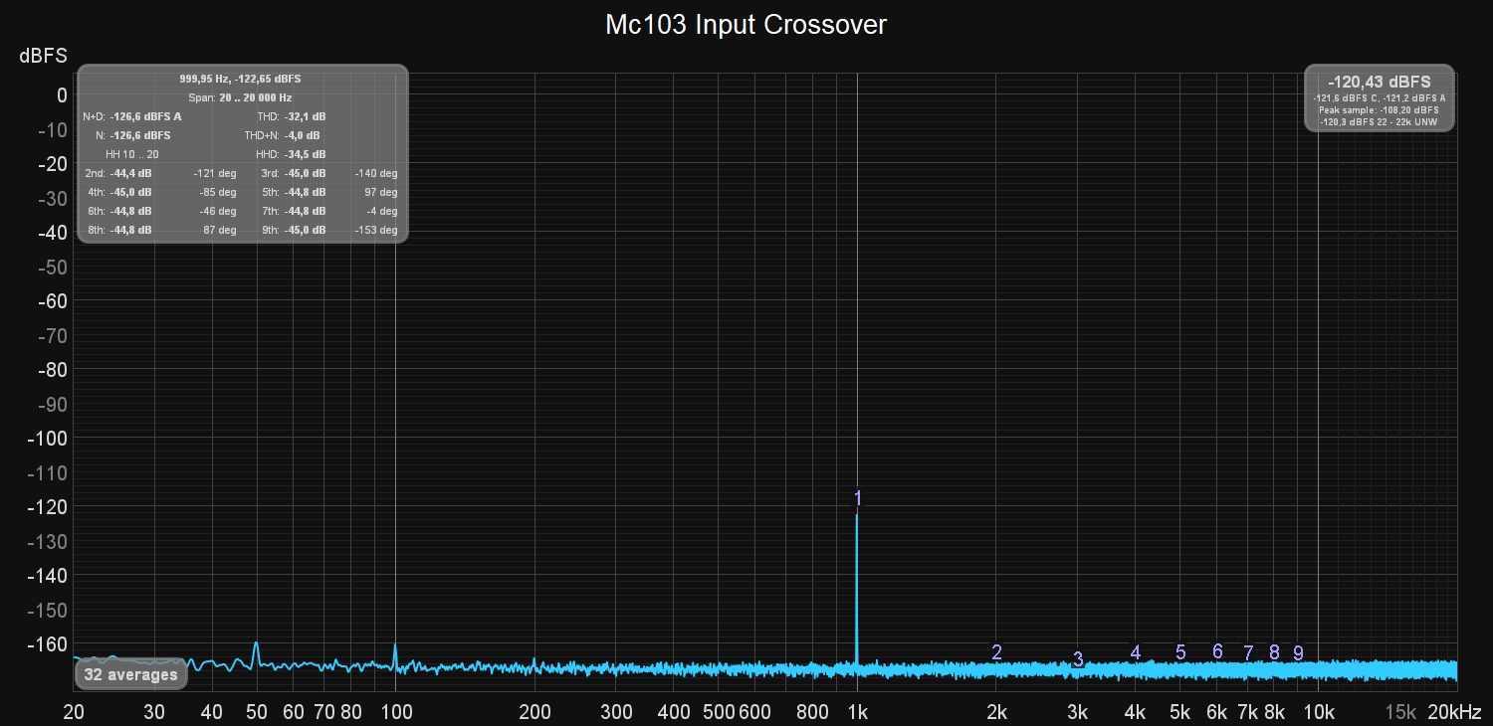This screenshot has height=726, width=1493.
Task: Click the 10k label on the frequency axis
Action: (1319, 712)
